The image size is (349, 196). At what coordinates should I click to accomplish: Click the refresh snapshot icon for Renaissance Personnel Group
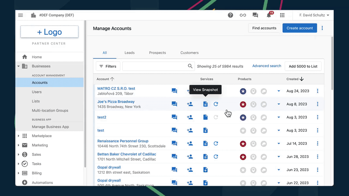tap(216, 143)
